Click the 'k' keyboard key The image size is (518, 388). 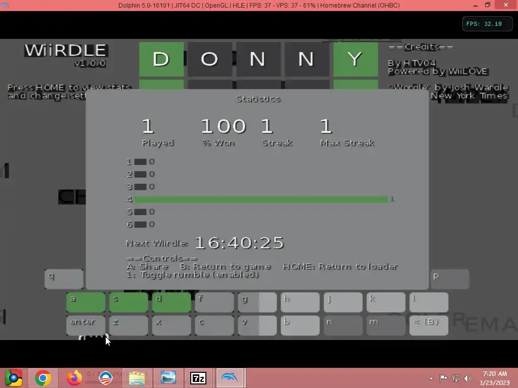386,302
